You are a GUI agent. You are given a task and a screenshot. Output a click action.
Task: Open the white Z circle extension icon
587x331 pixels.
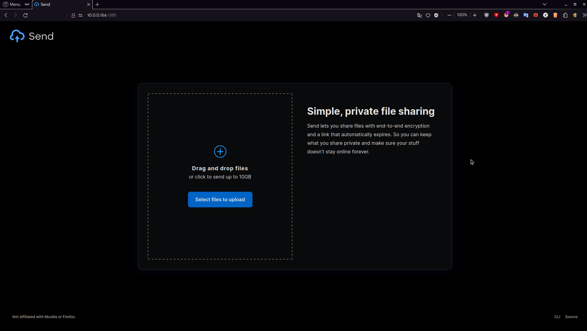tap(546, 15)
